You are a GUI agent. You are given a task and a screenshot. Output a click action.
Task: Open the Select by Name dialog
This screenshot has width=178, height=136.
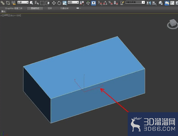(x=37, y=3)
